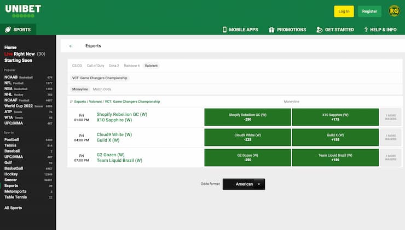
Task: Select Table Tennis in the Sports list
Action: pos(28,197)
